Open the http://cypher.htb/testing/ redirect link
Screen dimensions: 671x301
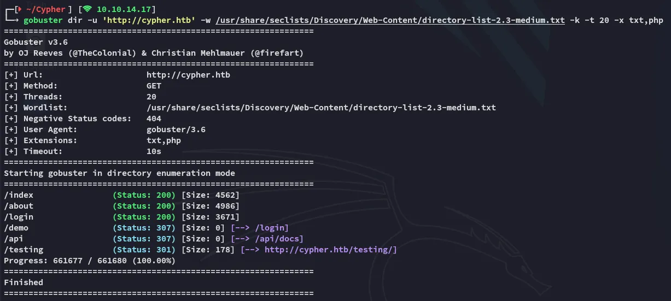[330, 250]
